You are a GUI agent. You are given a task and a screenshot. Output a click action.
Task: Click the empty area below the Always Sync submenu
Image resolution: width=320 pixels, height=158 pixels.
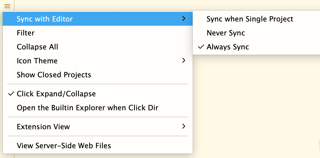click(x=256, y=102)
